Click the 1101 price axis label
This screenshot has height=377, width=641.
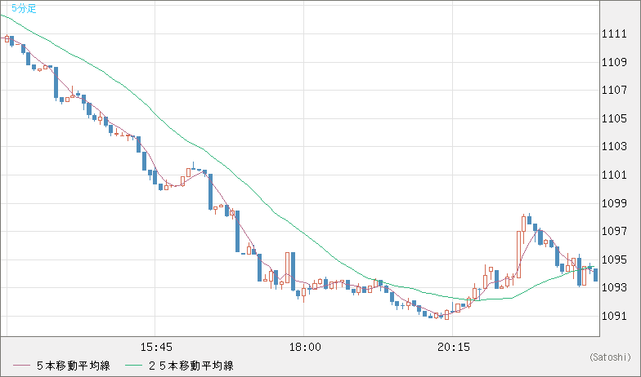tap(614, 175)
